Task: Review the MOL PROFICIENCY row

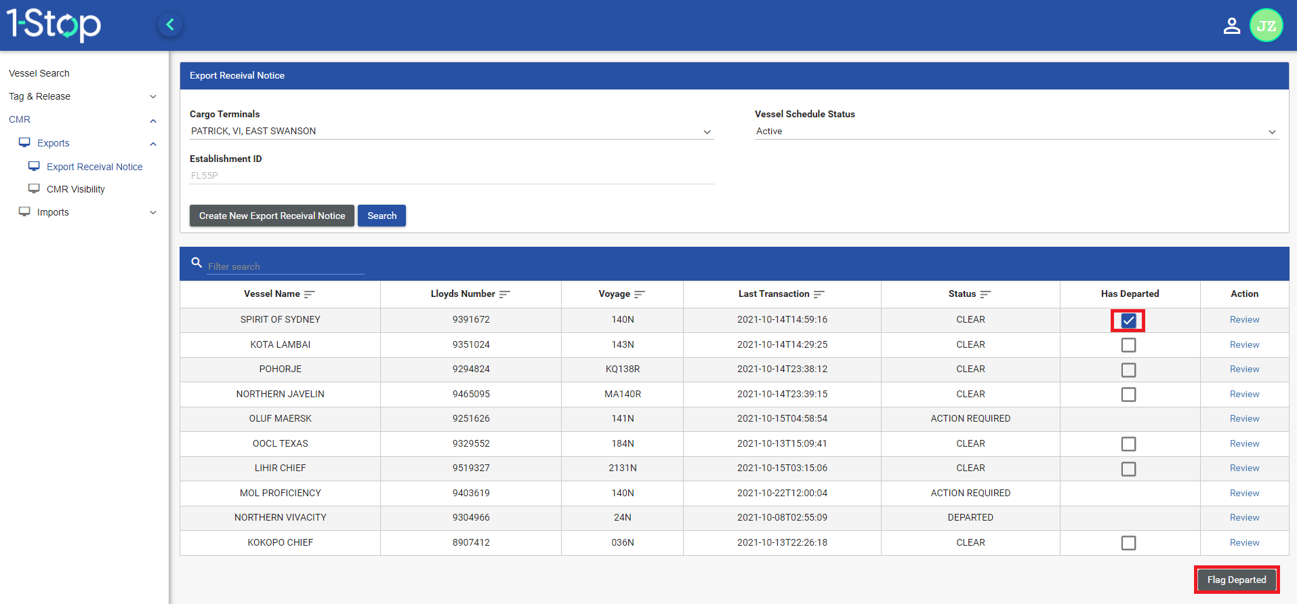Action: click(1244, 493)
